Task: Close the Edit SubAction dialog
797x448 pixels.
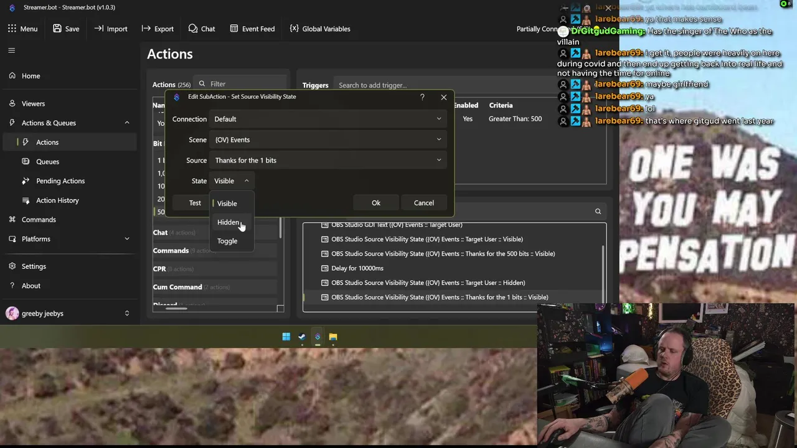Action: [x=443, y=97]
